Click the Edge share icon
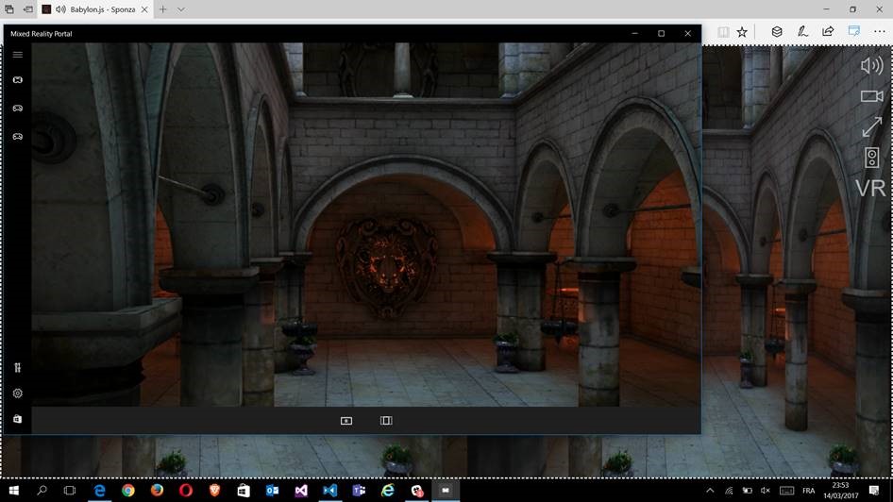 pos(828,31)
